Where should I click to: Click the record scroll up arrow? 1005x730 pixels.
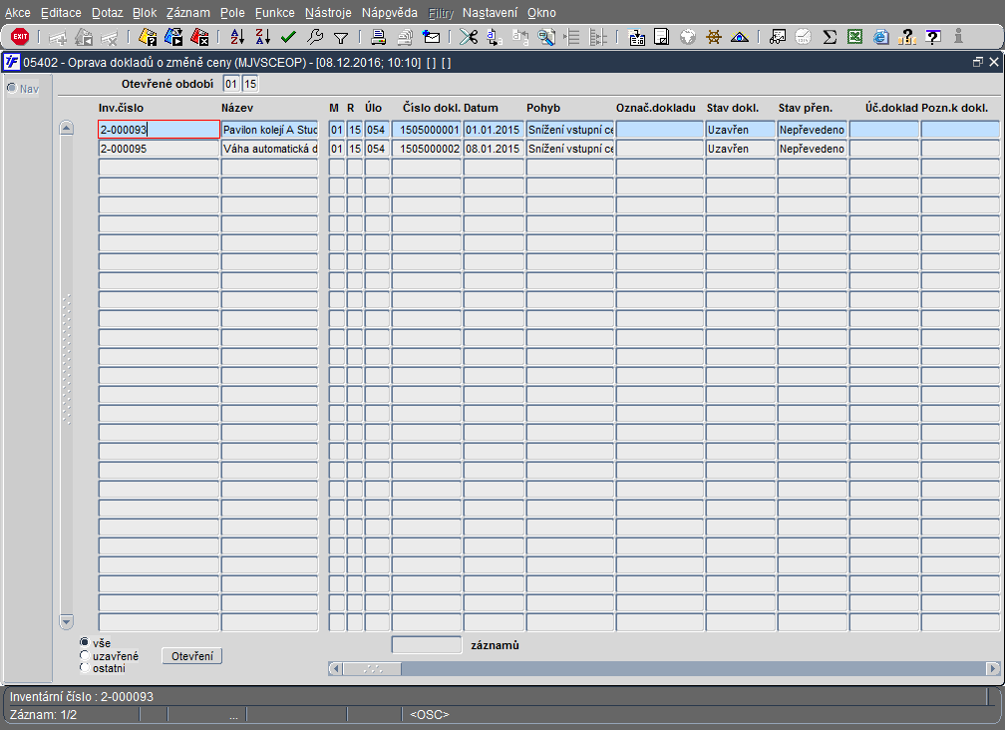click(x=66, y=128)
